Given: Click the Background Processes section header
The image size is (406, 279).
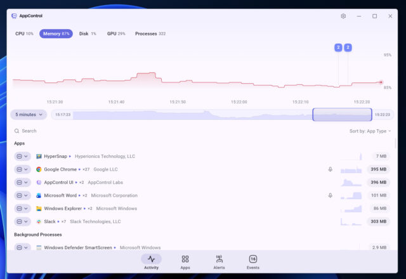Looking at the screenshot, I should [x=38, y=235].
